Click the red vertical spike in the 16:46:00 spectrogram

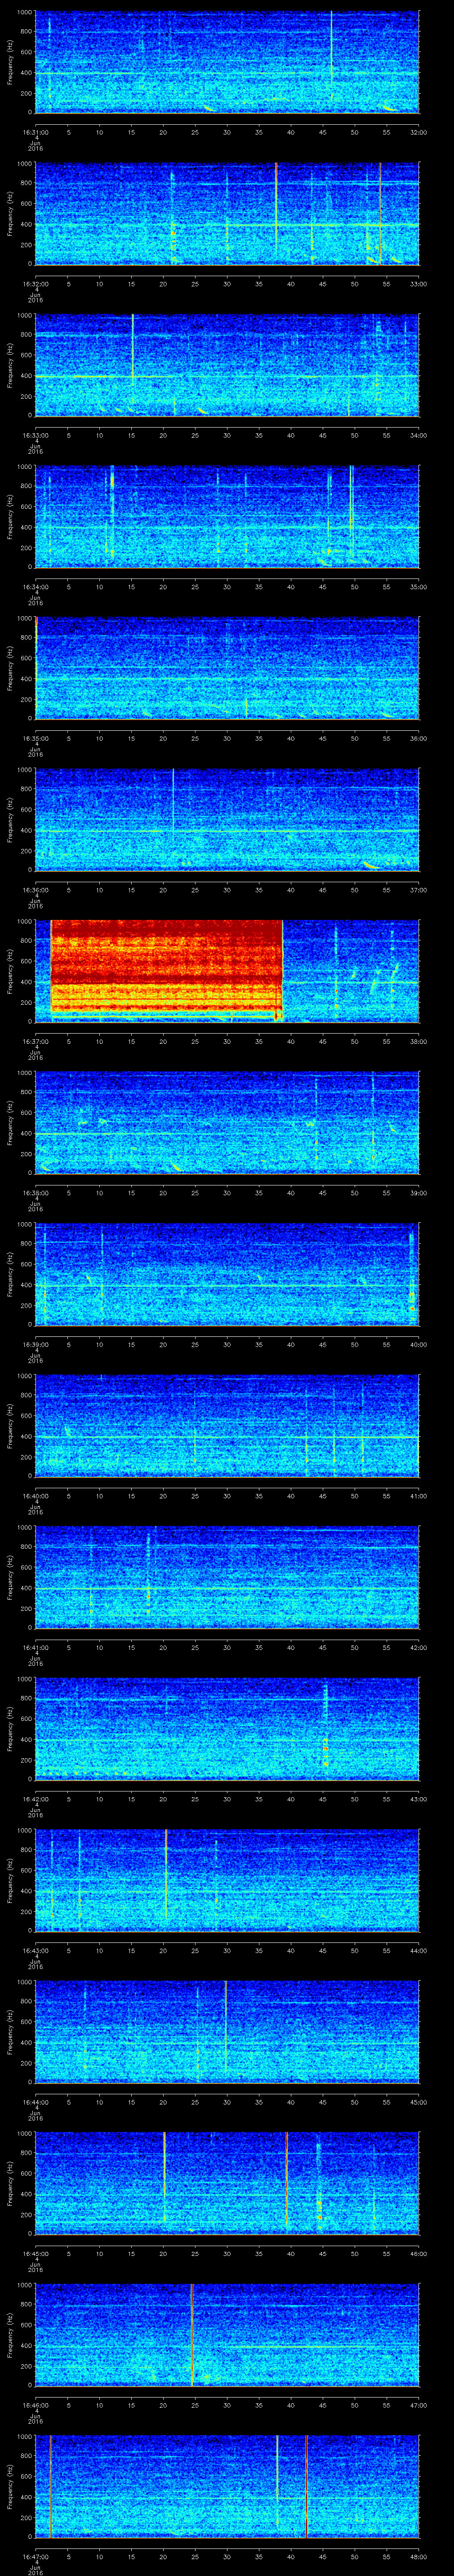pyautogui.click(x=192, y=2334)
